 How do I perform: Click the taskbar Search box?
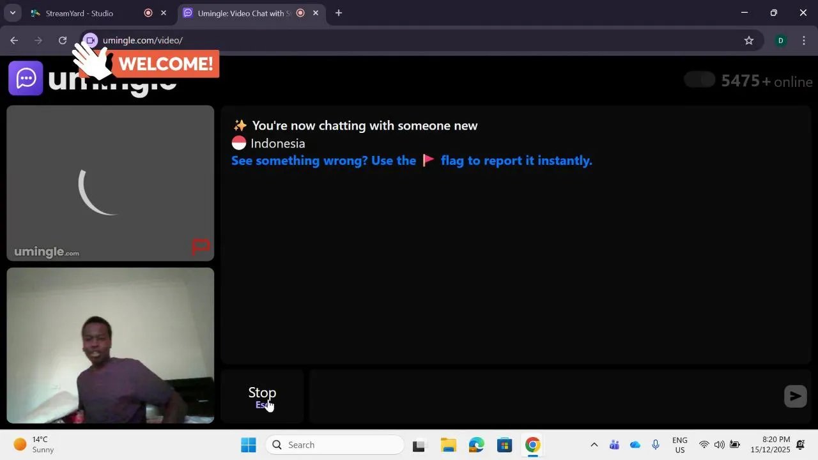point(335,445)
